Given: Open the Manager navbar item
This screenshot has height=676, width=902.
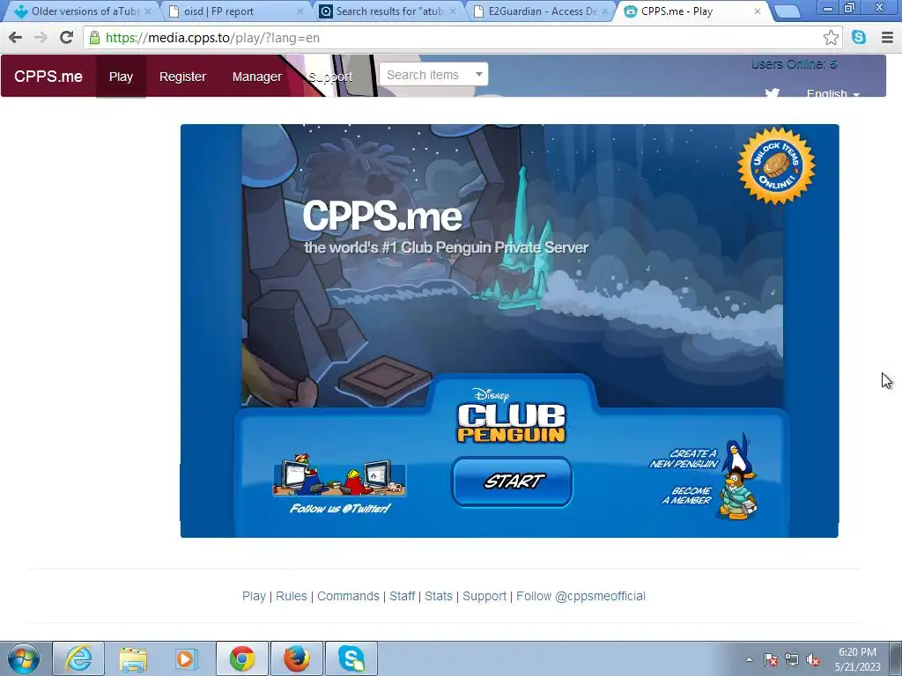Looking at the screenshot, I should (x=257, y=77).
